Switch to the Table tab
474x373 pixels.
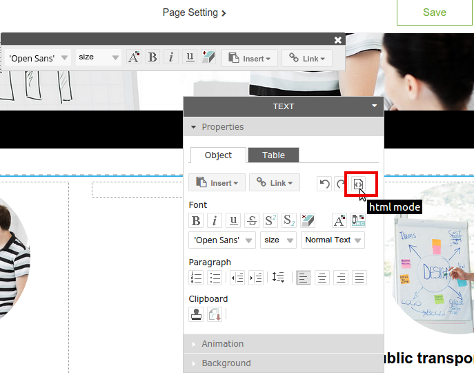pos(274,155)
